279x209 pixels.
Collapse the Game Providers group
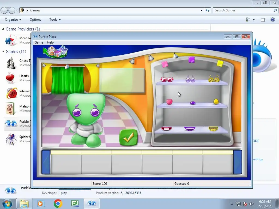3,29
